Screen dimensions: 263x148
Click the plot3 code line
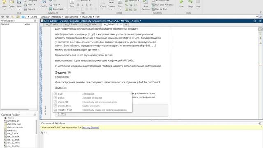pyautogui.click(x=62, y=114)
